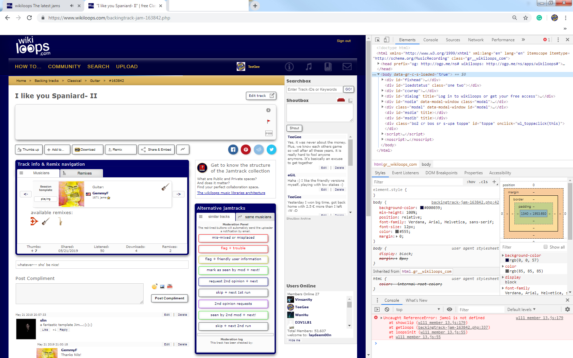Click the PUB icon in player box
Image resolution: width=573 pixels, height=358 pixels.
coord(269,133)
